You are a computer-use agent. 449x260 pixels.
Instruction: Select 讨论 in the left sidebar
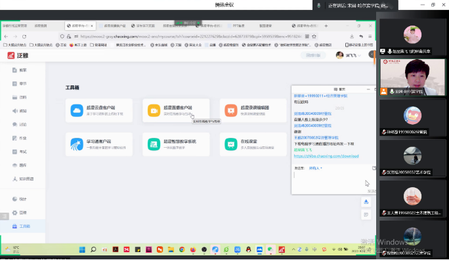point(22,125)
